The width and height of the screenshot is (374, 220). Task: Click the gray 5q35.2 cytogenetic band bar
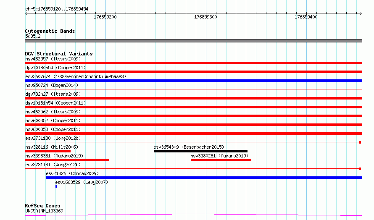[193, 41]
